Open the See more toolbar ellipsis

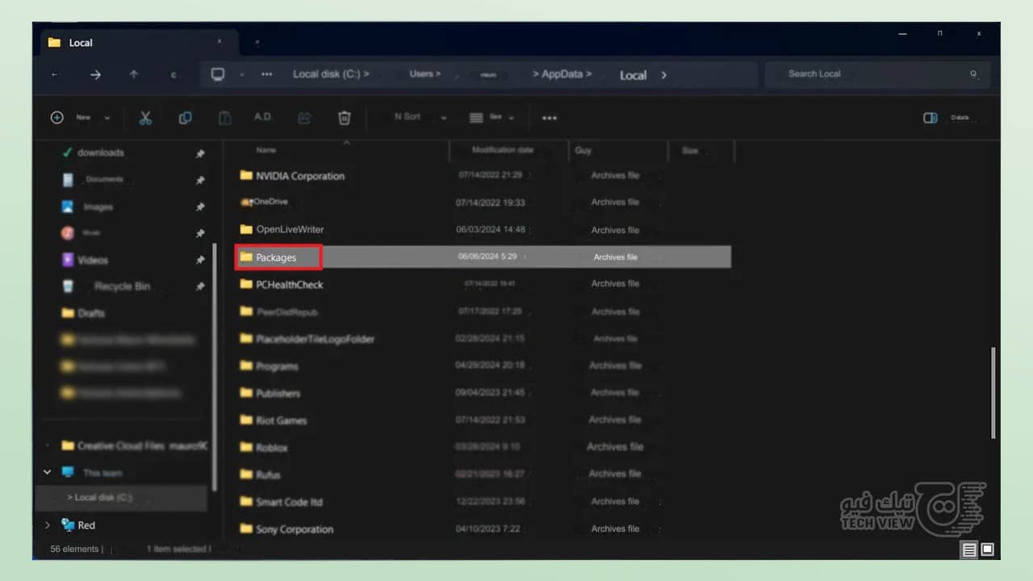click(550, 118)
